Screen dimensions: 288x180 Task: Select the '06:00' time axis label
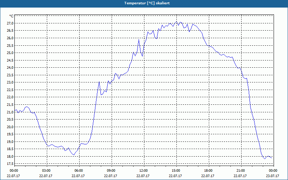click(78, 171)
